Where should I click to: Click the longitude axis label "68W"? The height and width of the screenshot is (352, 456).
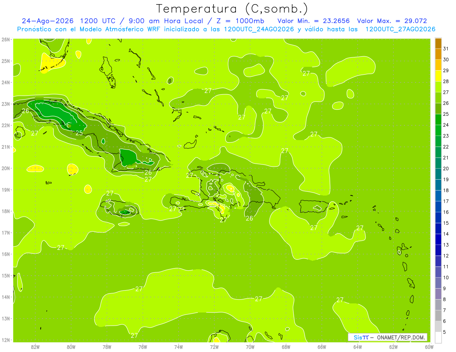286,347
